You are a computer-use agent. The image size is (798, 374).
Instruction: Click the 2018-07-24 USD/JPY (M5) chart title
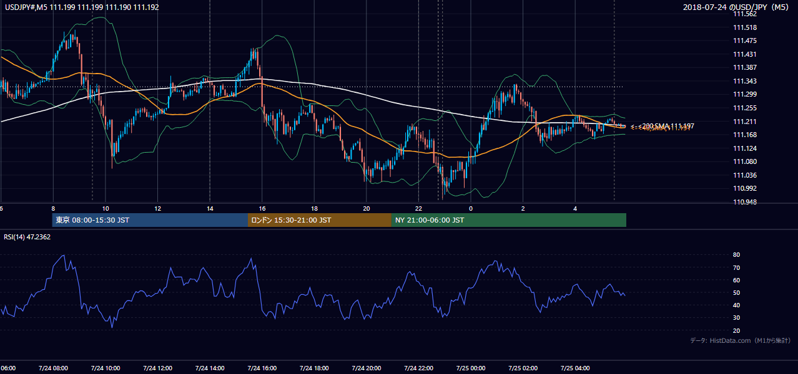pos(737,7)
